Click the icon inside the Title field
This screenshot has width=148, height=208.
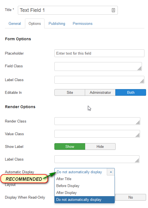[113, 10]
